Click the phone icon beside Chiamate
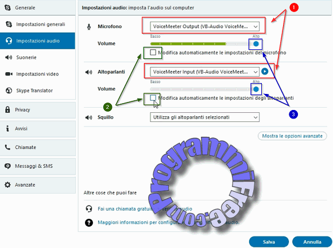The width and height of the screenshot is (333, 248). tap(7, 147)
